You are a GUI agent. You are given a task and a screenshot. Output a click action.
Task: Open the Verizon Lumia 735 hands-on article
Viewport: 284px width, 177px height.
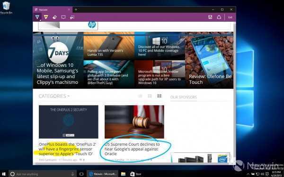[109, 46]
